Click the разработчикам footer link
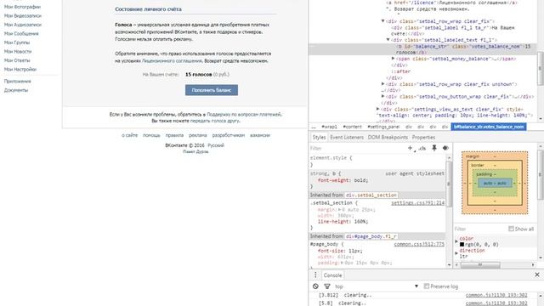 [229, 135]
